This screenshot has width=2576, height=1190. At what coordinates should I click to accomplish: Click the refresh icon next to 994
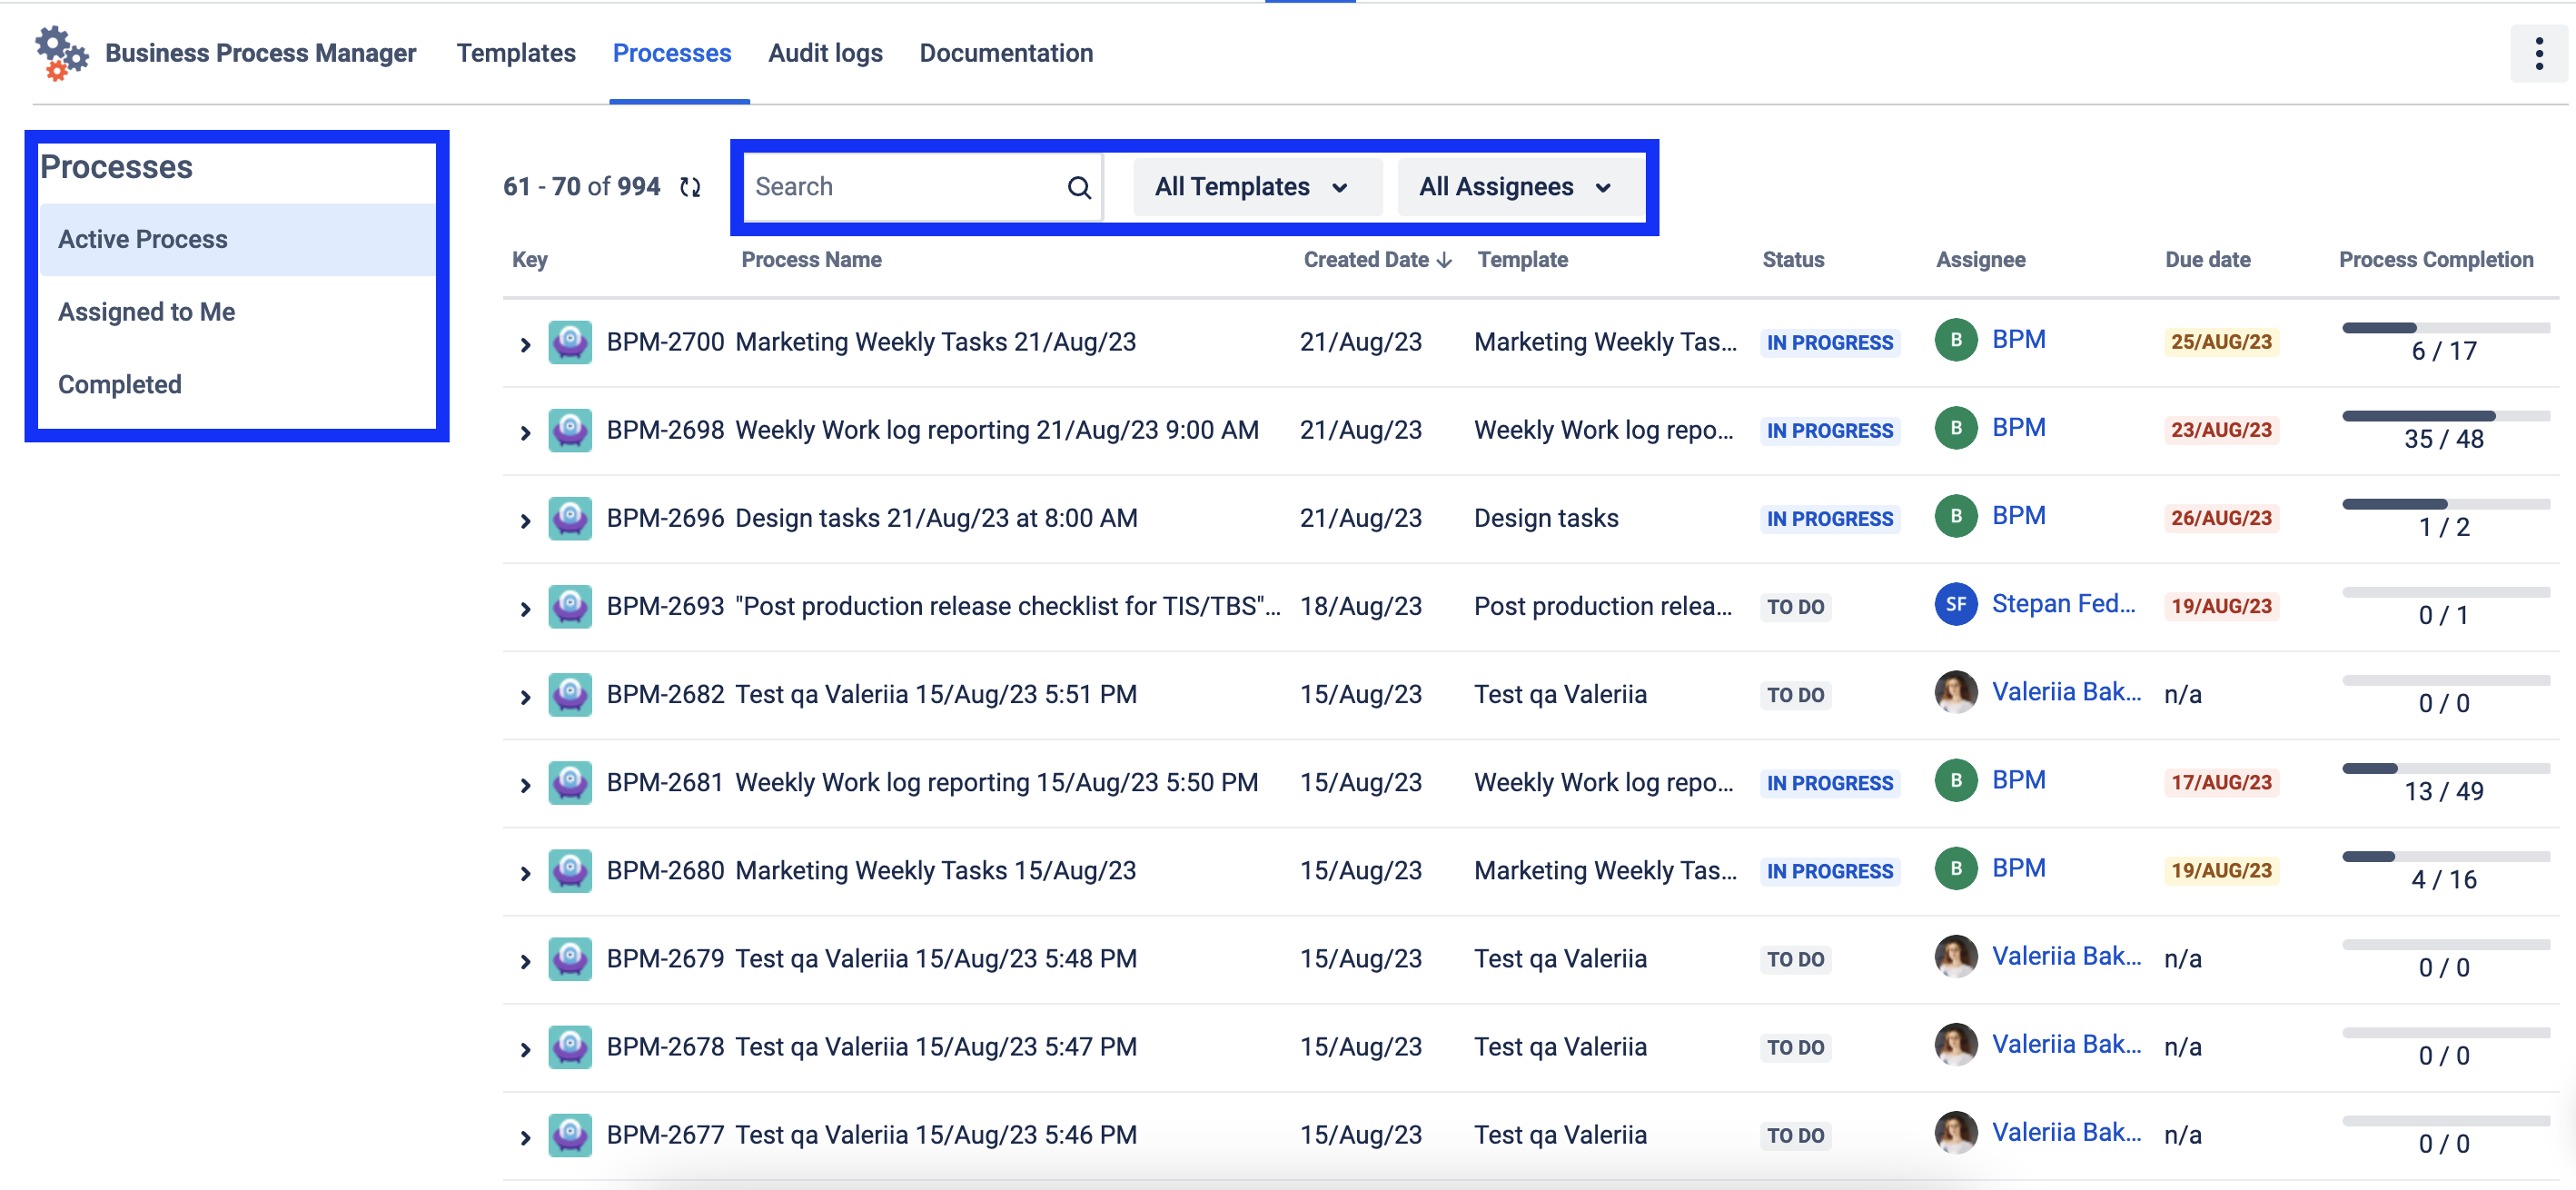coord(690,187)
